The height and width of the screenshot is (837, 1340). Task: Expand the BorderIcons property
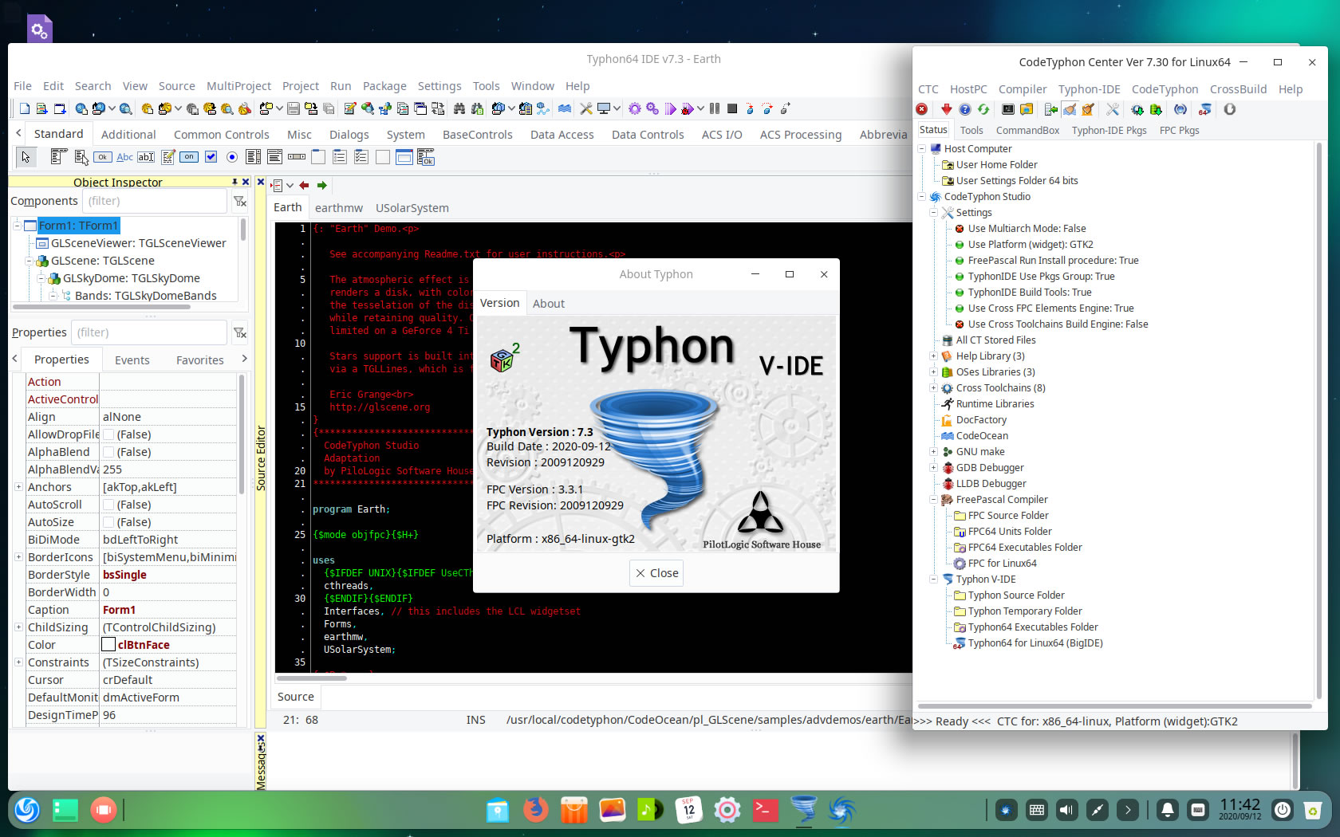pos(18,556)
